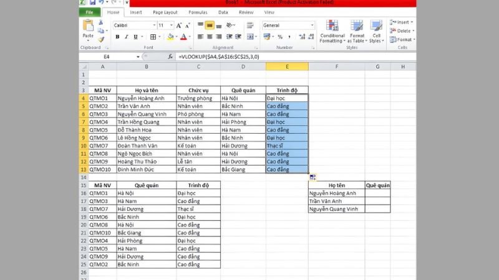The height and width of the screenshot is (280, 499).
Task: Switch to the Insert tab
Action: pos(135,12)
